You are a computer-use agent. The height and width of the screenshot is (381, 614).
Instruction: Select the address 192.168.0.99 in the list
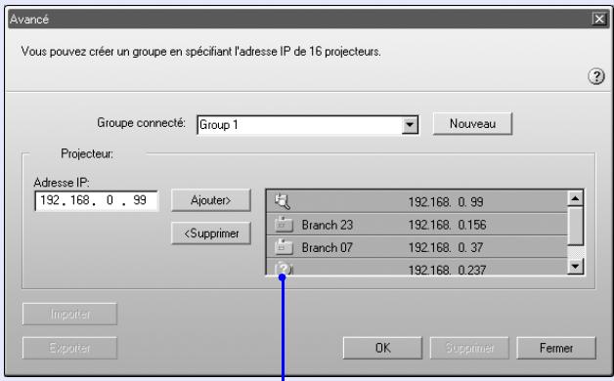pos(446,202)
